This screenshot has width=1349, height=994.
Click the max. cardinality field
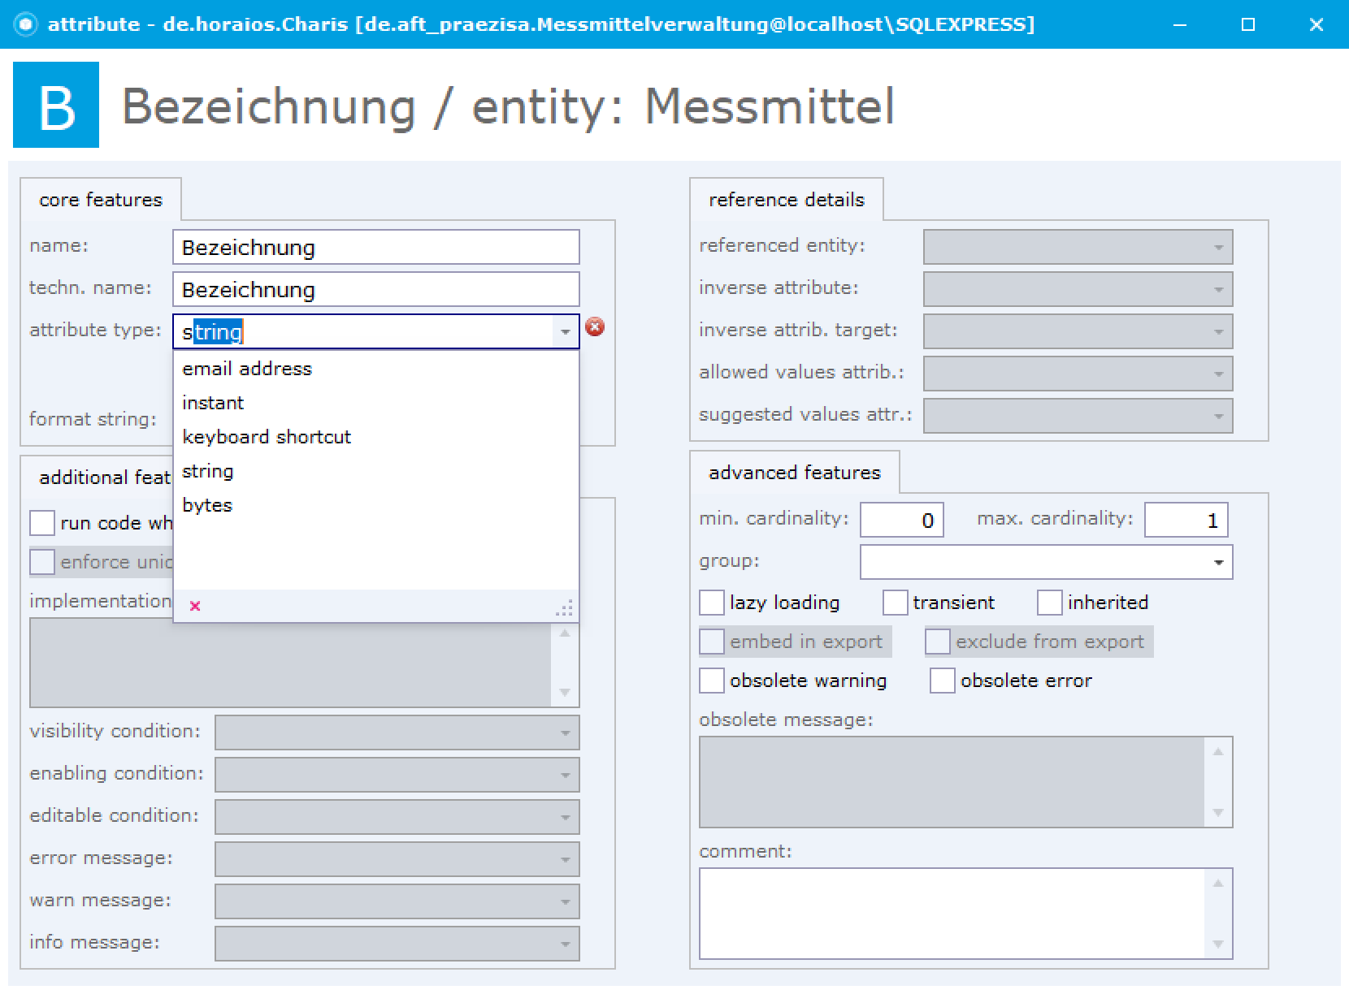[x=1186, y=520]
